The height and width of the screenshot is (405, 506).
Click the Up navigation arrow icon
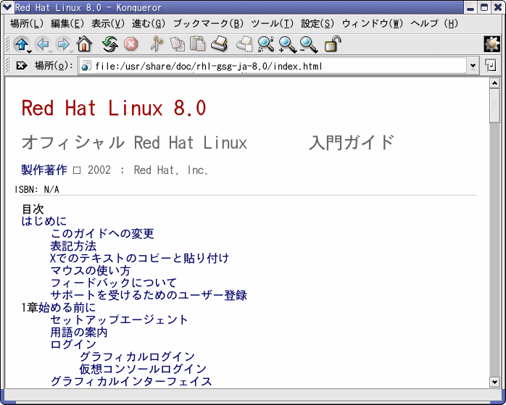tap(21, 44)
